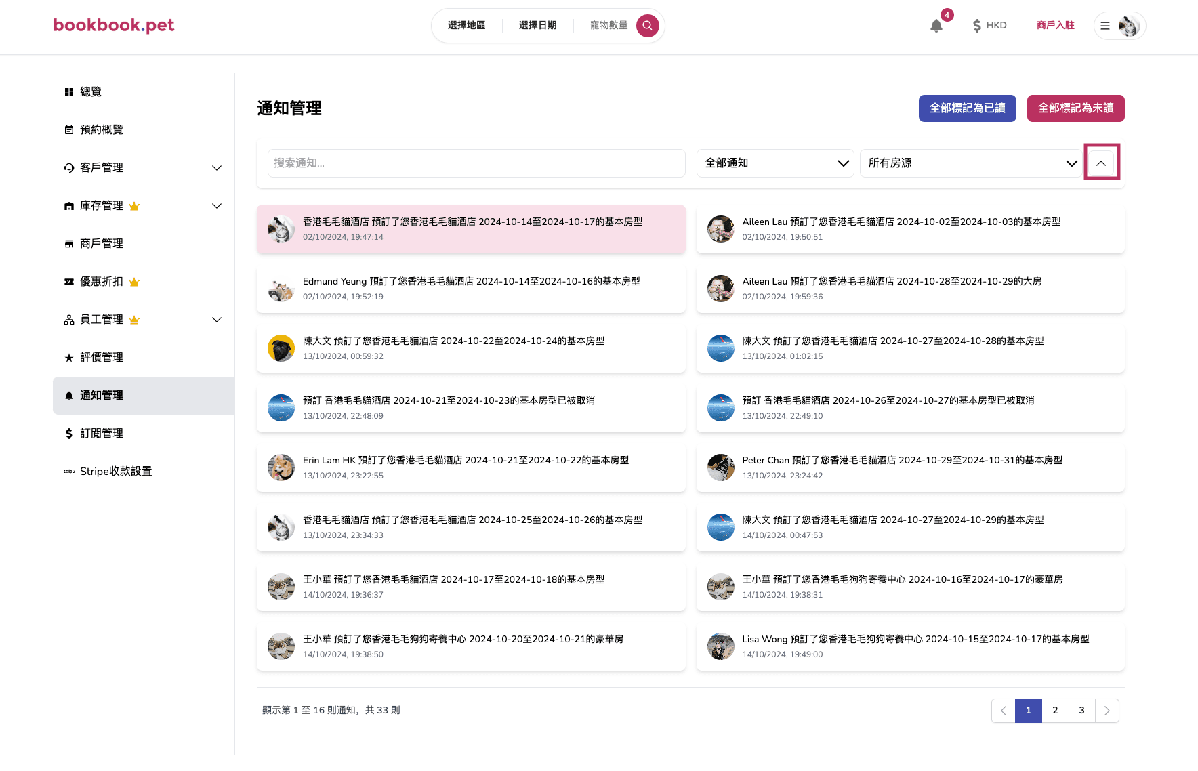The width and height of the screenshot is (1198, 771).
Task: Open the notification bell icon
Action: [936, 26]
